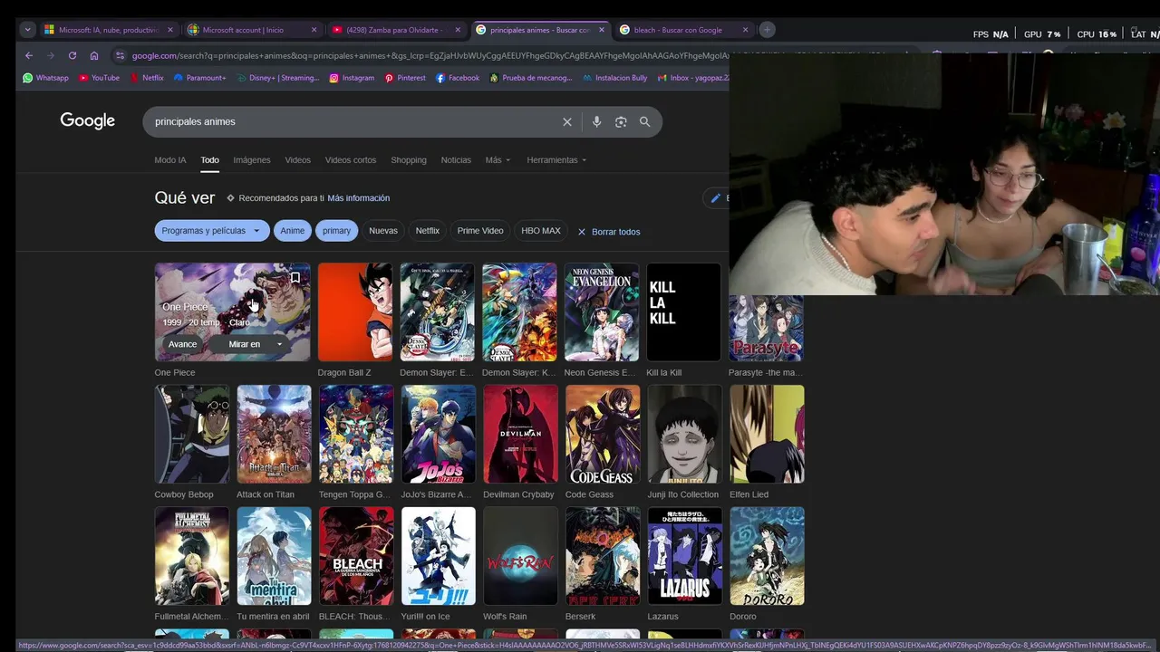Open the Neon Genesis Evangelion poster
The image size is (1160, 652).
pos(602,312)
